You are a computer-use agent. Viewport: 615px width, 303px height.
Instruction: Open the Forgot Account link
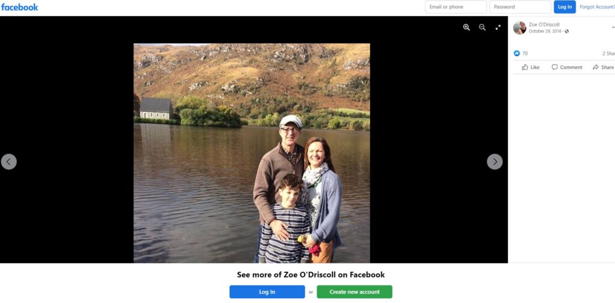pos(597,7)
